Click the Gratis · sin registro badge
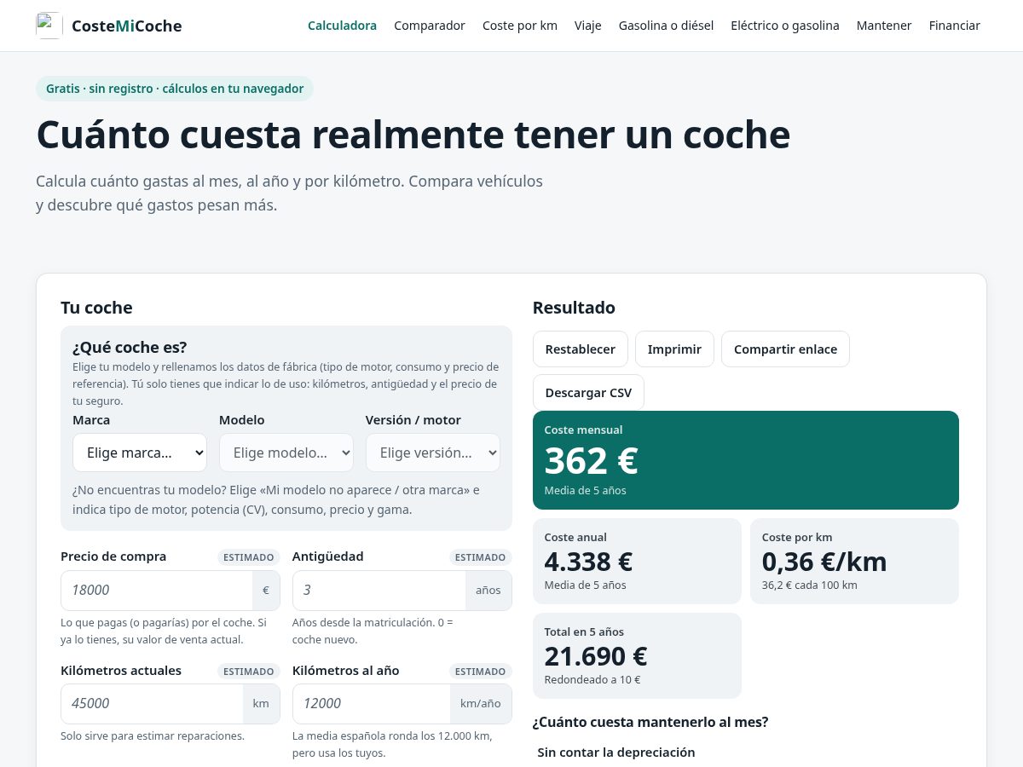Image resolution: width=1023 pixels, height=767 pixels. point(175,89)
